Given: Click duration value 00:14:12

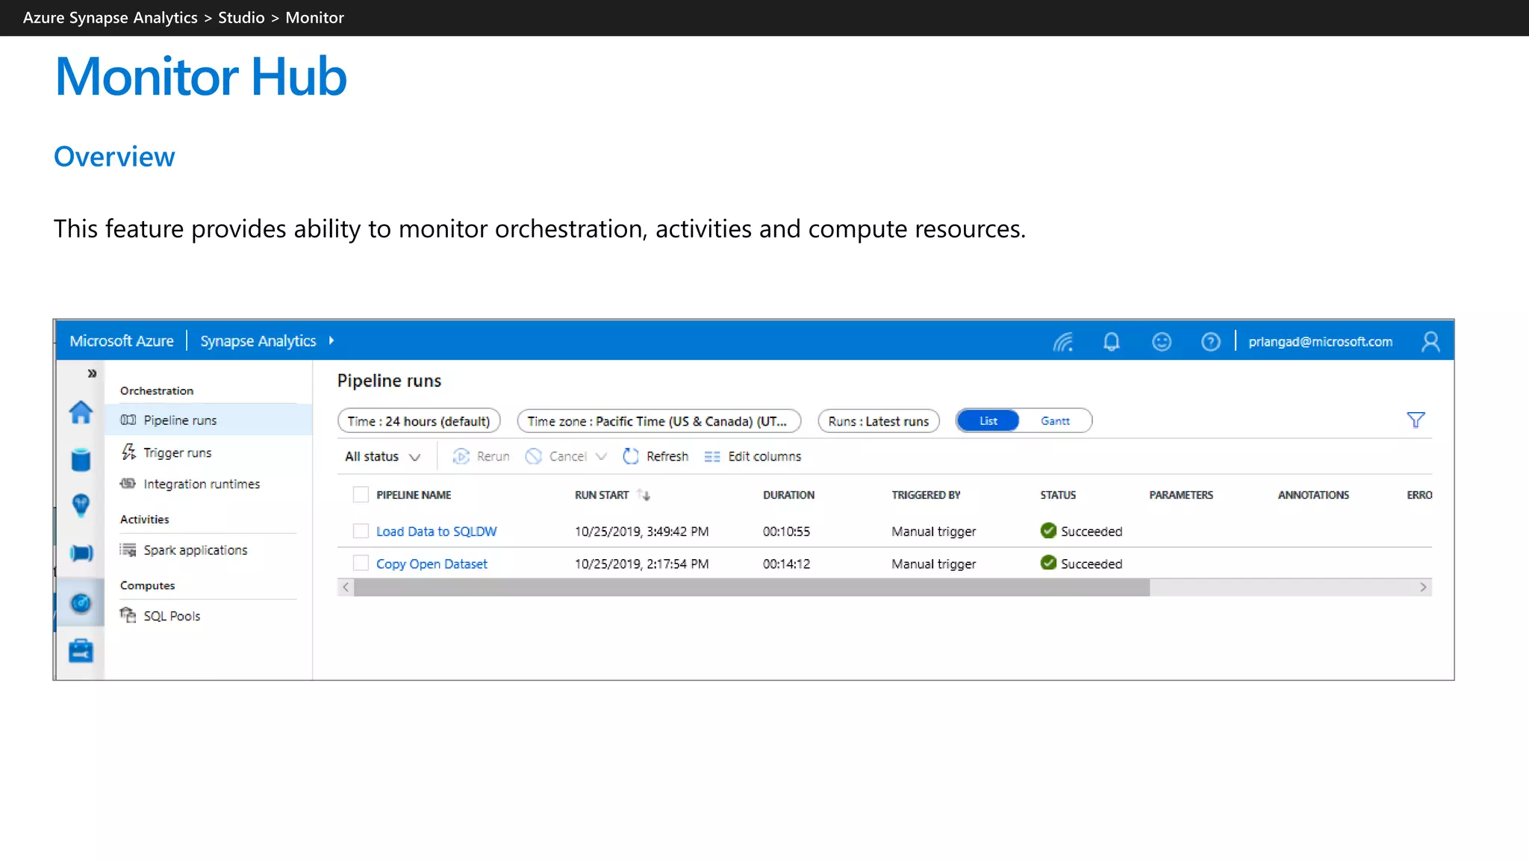Looking at the screenshot, I should click(x=786, y=564).
